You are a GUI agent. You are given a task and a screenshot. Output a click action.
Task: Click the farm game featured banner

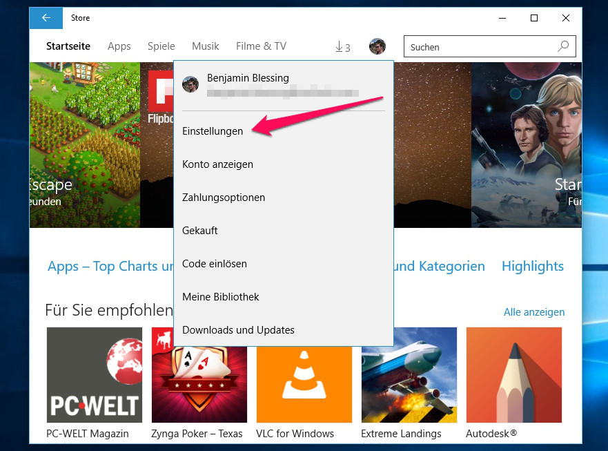[x=85, y=145]
